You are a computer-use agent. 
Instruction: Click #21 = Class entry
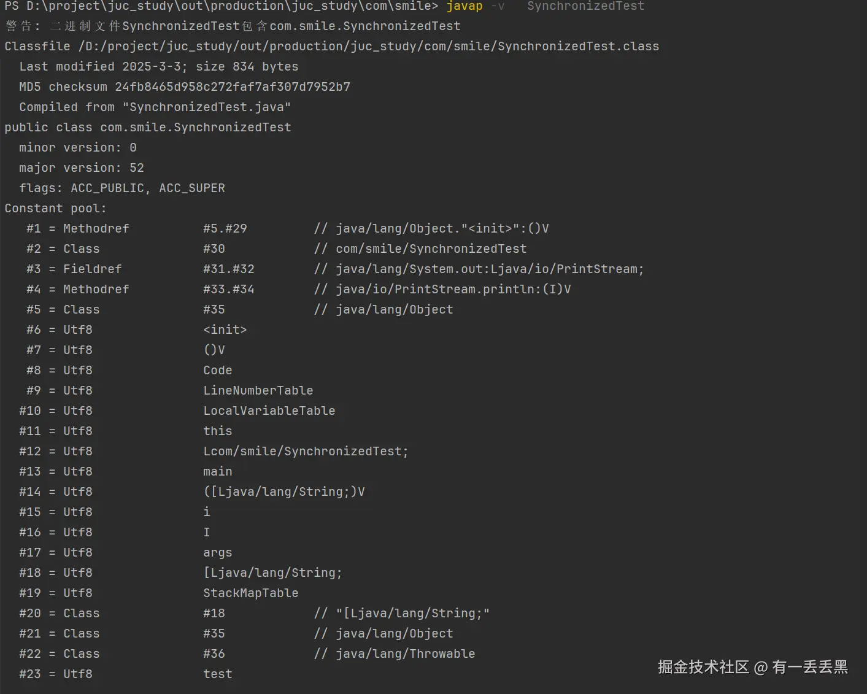pyautogui.click(x=60, y=634)
